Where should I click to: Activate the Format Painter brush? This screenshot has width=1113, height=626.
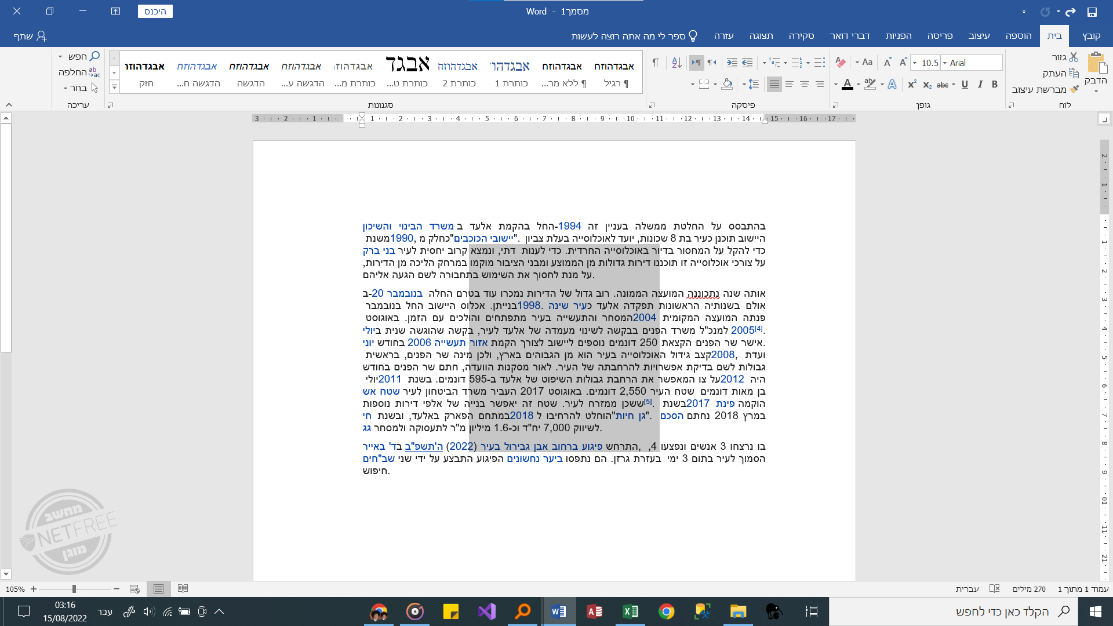1074,89
